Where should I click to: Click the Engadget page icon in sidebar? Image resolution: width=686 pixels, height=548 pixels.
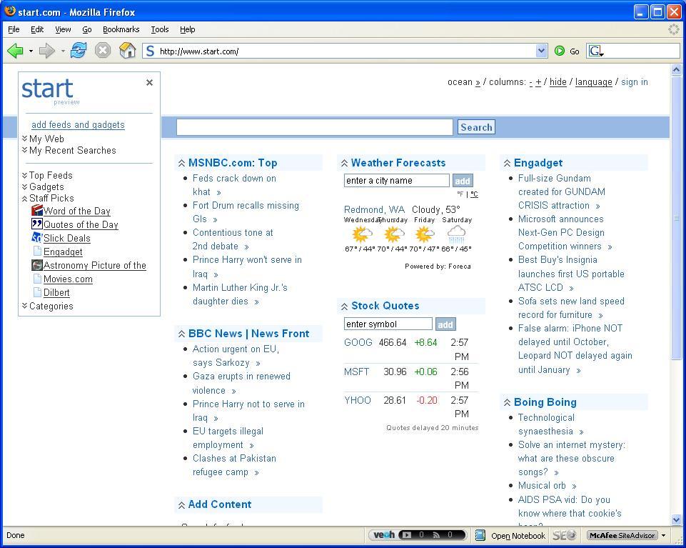click(x=38, y=251)
